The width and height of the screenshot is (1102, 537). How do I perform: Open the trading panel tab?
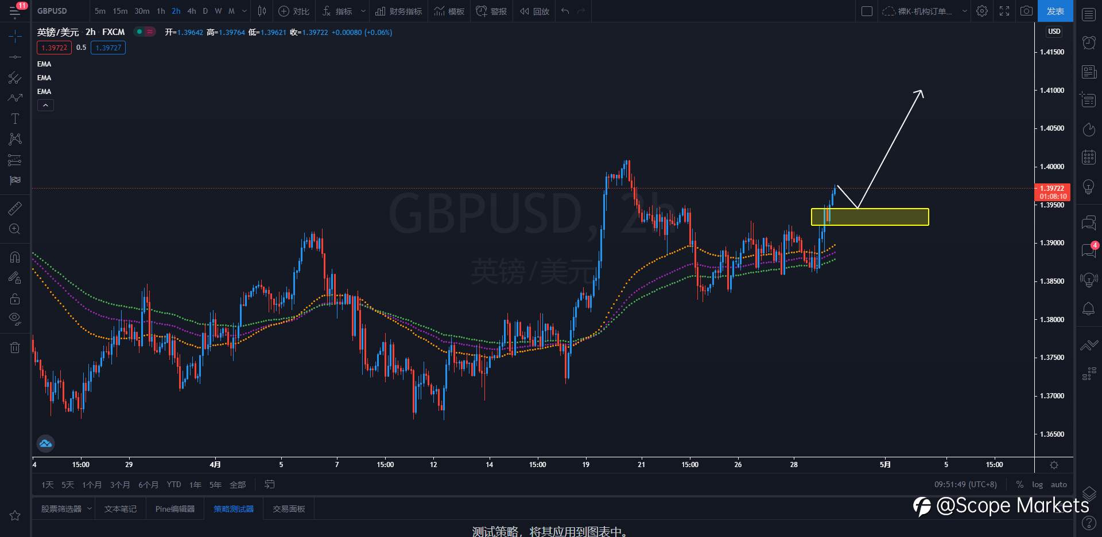[x=289, y=509]
